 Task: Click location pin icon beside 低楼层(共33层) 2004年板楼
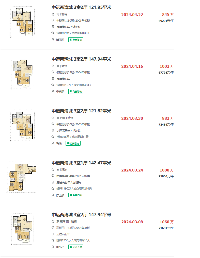tap(53, 72)
